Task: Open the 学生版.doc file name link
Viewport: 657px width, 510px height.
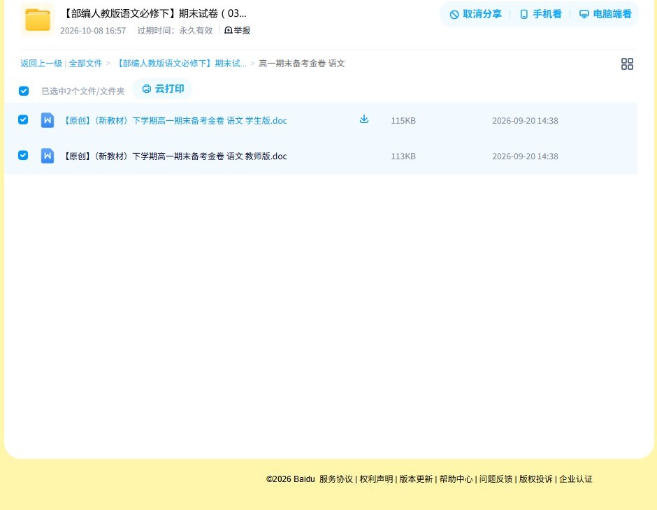Action: click(x=175, y=121)
